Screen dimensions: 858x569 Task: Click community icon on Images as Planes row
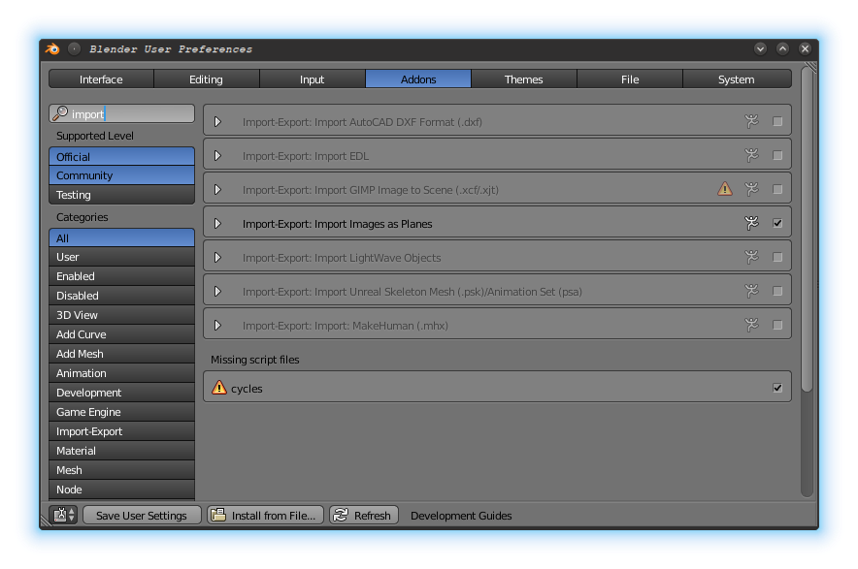point(752,223)
